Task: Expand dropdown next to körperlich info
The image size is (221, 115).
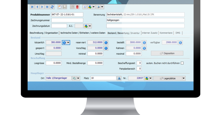Action: click(x=68, y=42)
